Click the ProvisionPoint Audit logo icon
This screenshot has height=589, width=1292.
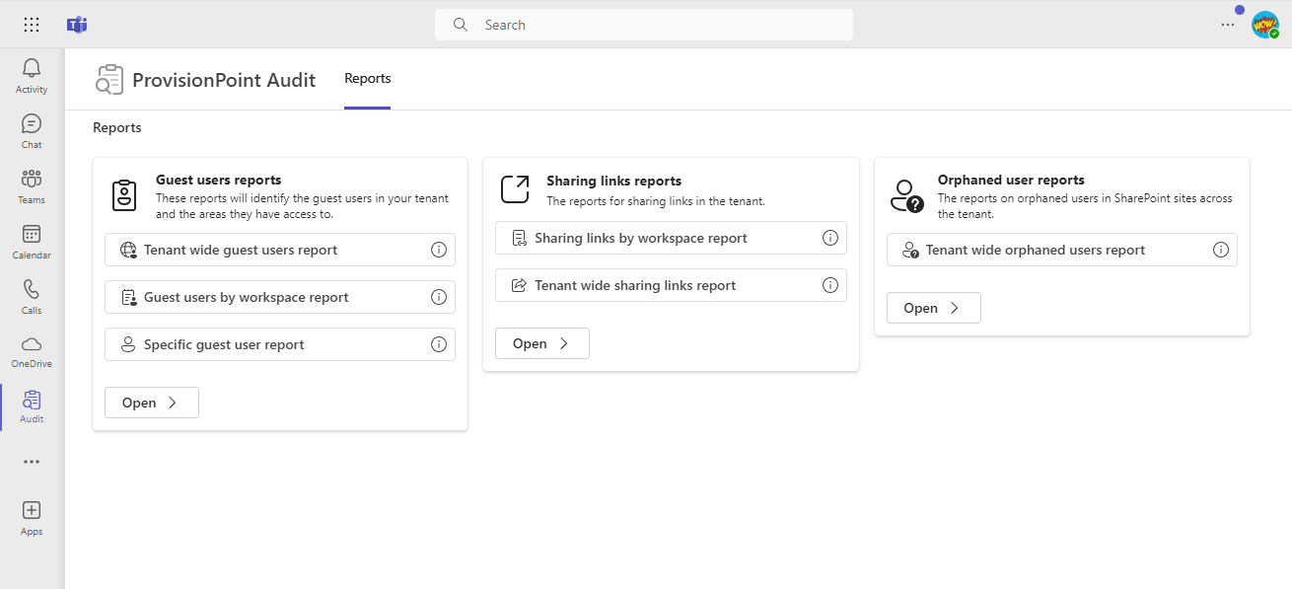point(109,80)
